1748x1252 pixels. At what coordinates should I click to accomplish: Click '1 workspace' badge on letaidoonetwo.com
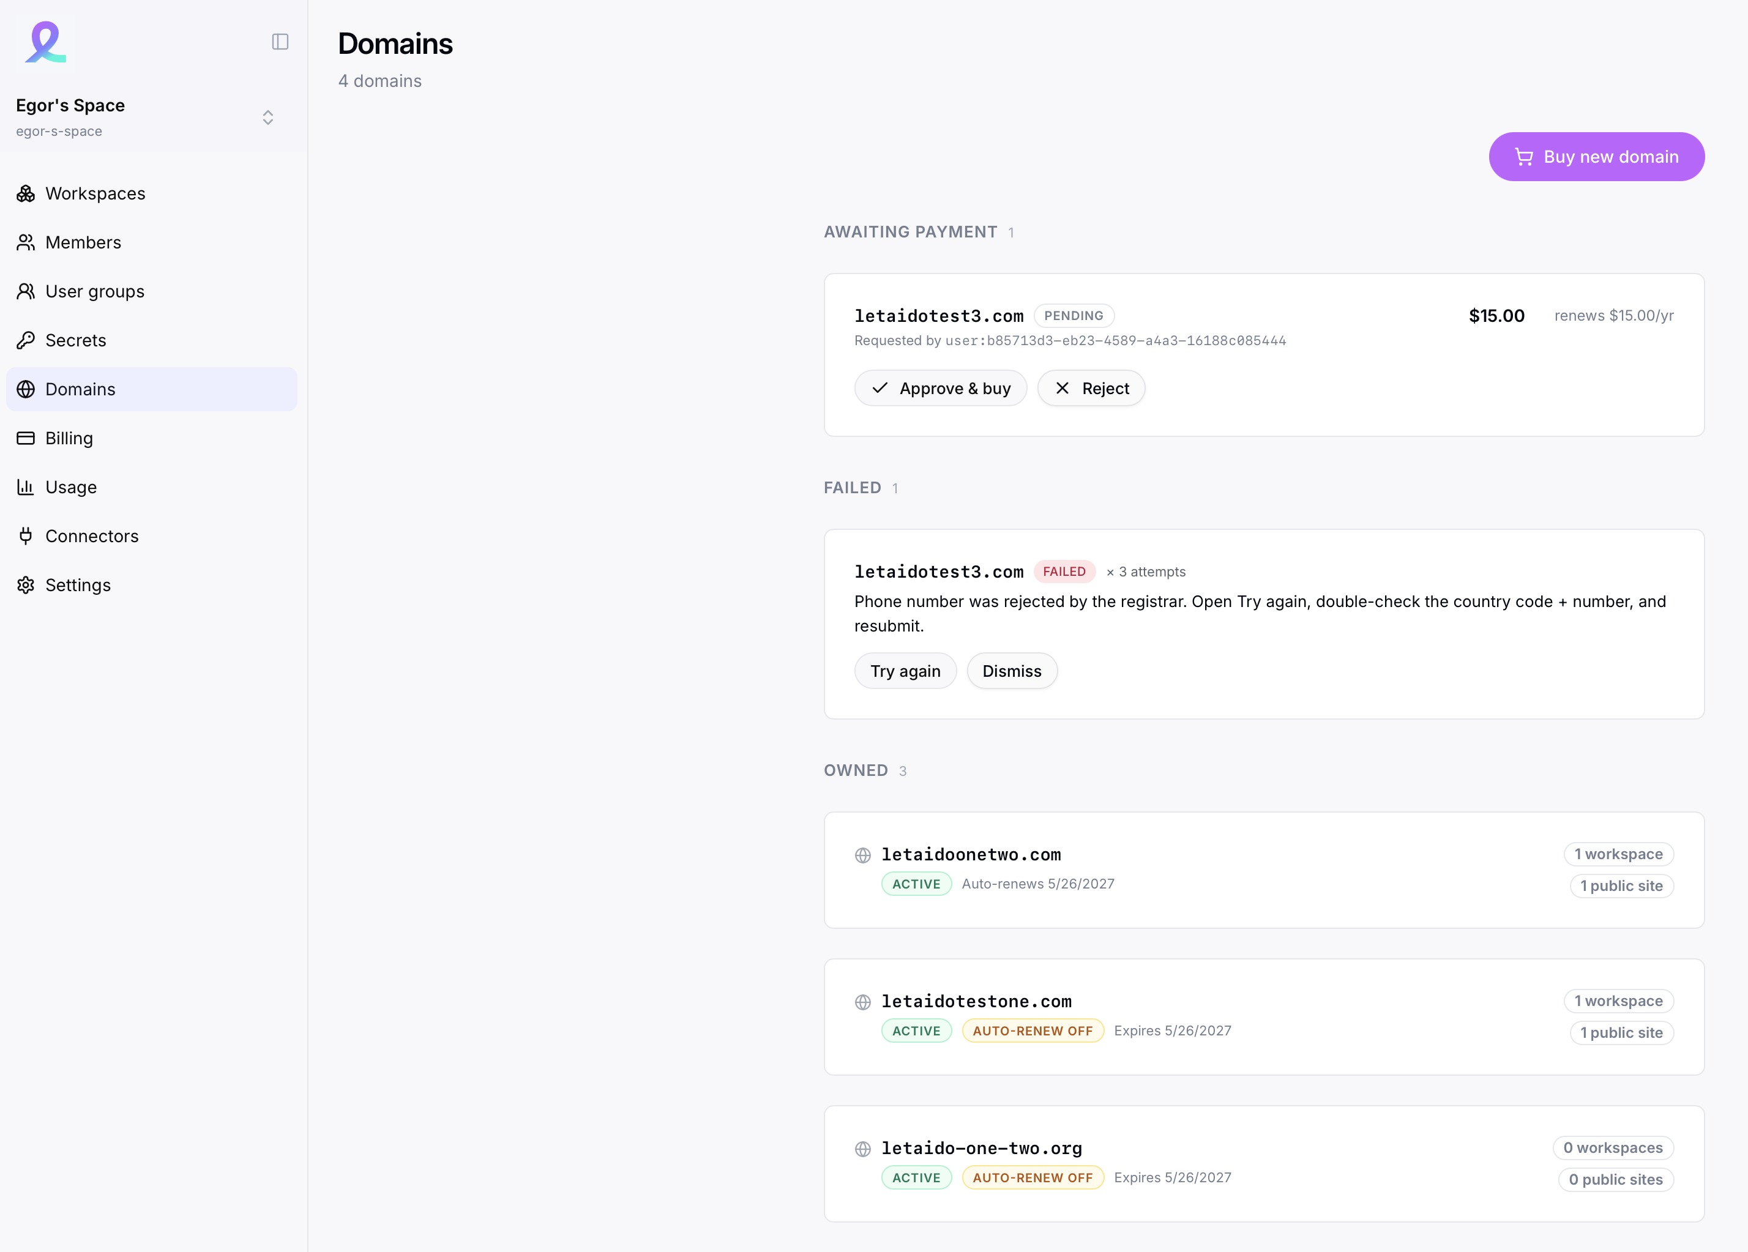point(1618,854)
